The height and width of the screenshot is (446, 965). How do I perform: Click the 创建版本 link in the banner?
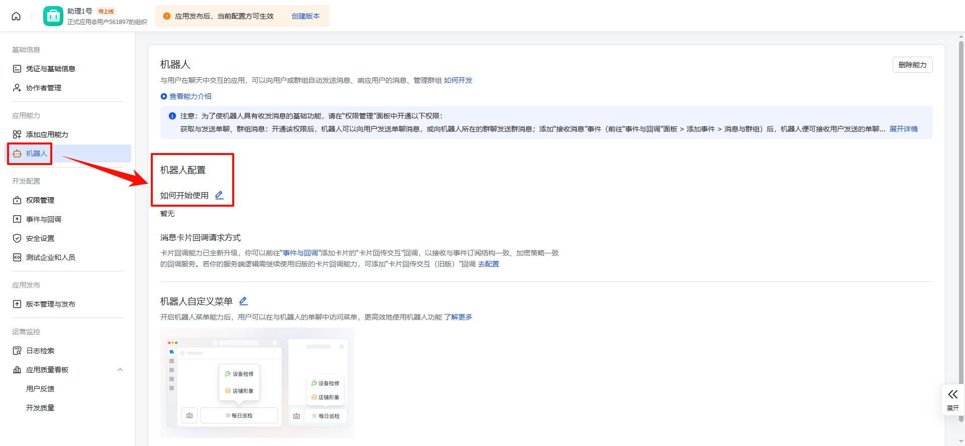(306, 16)
